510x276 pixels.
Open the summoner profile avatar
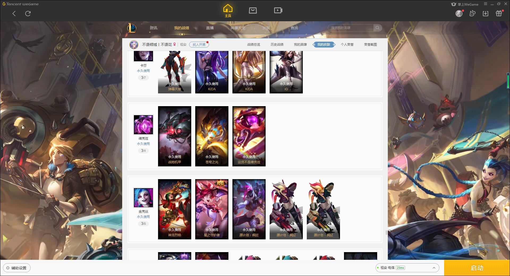134,45
